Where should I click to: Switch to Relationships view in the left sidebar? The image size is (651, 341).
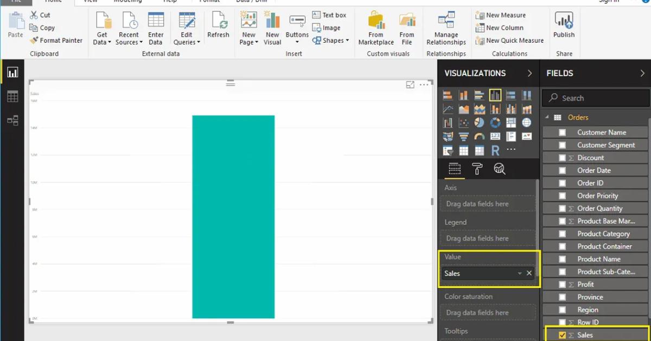pos(12,120)
